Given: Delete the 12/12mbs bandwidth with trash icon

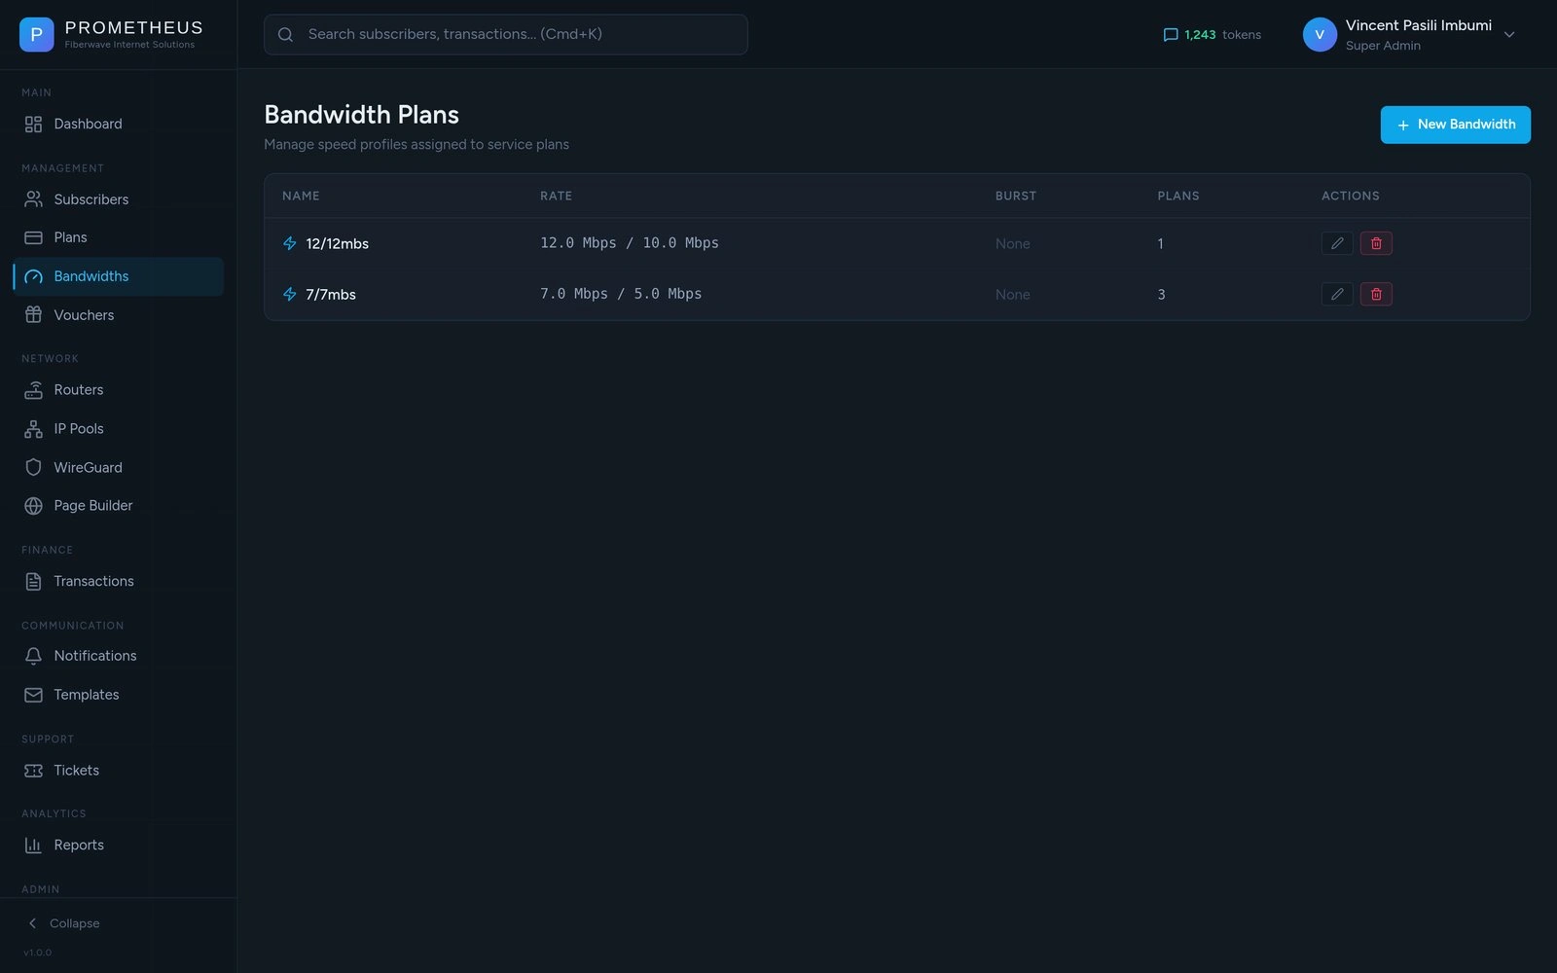Looking at the screenshot, I should pyautogui.click(x=1376, y=243).
